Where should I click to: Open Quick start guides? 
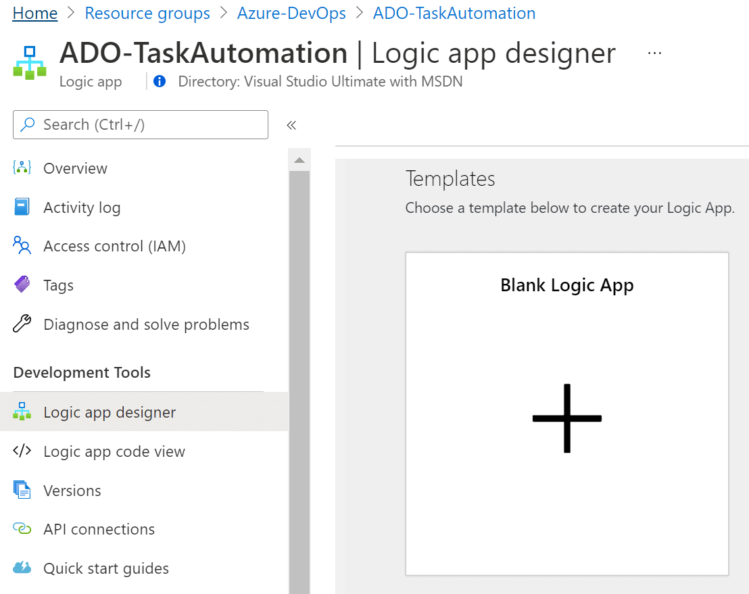[143, 568]
